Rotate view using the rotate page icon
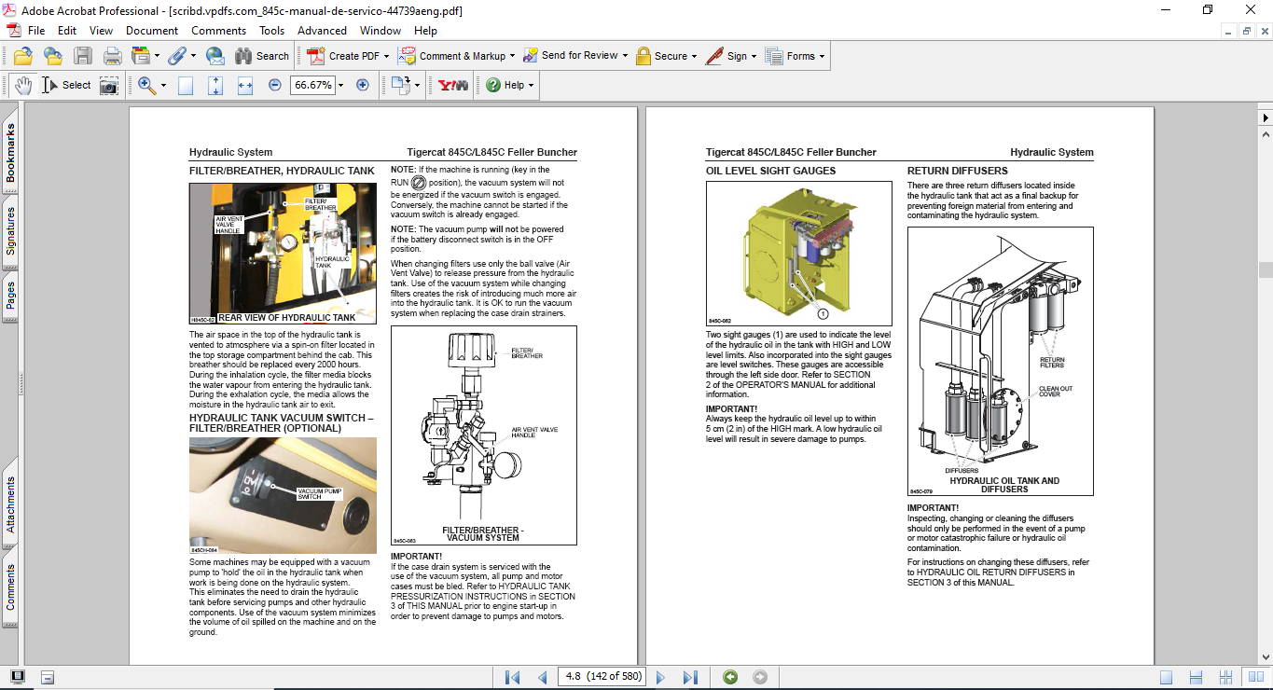The width and height of the screenshot is (1273, 690). 400,85
